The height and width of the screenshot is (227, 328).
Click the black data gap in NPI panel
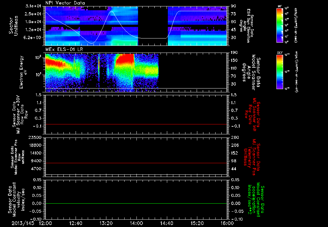pos(153,26)
